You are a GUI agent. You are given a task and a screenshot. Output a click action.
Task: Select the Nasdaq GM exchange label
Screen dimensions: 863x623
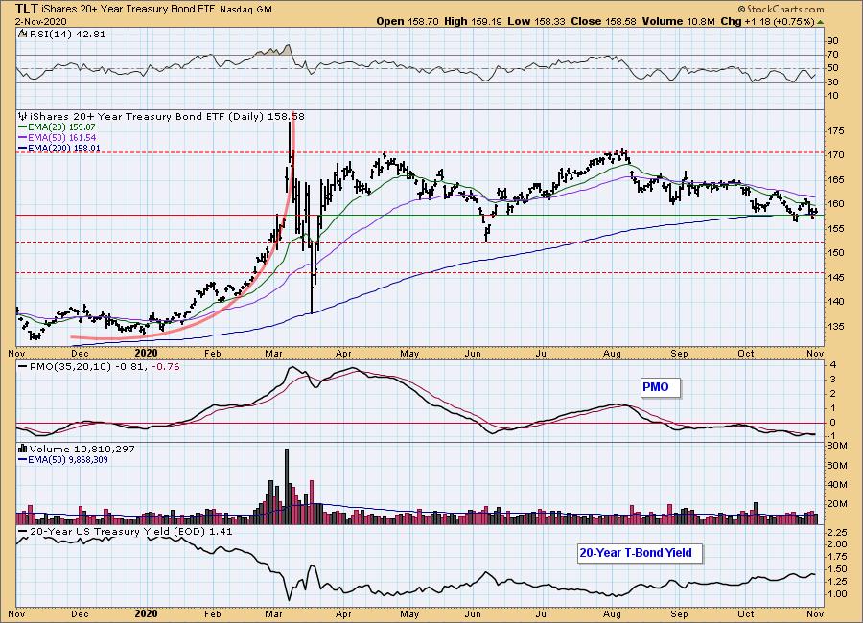point(245,10)
